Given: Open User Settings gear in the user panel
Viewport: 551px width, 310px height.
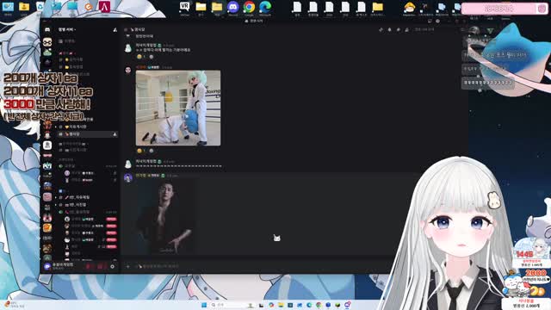Looking at the screenshot, I should pos(112,267).
